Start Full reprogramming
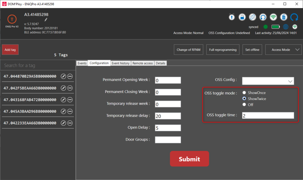The image size is (303, 180). (223, 50)
